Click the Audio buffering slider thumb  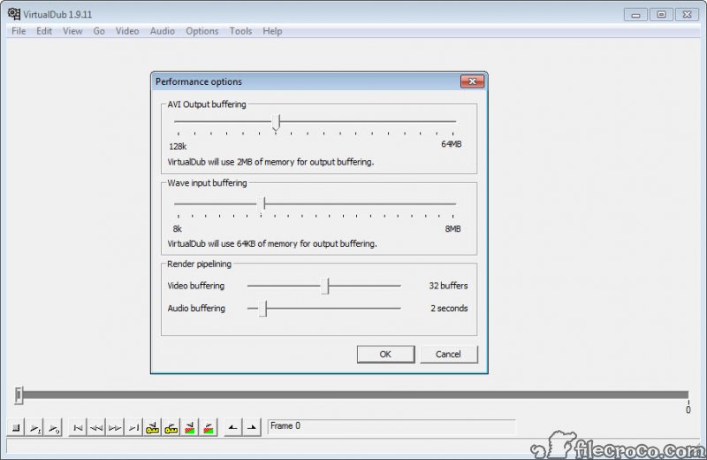262,309
